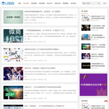
Task: Click the 2018-01-01 22:57:33 timestamp text
Action: pyautogui.click(x=32, y=42)
